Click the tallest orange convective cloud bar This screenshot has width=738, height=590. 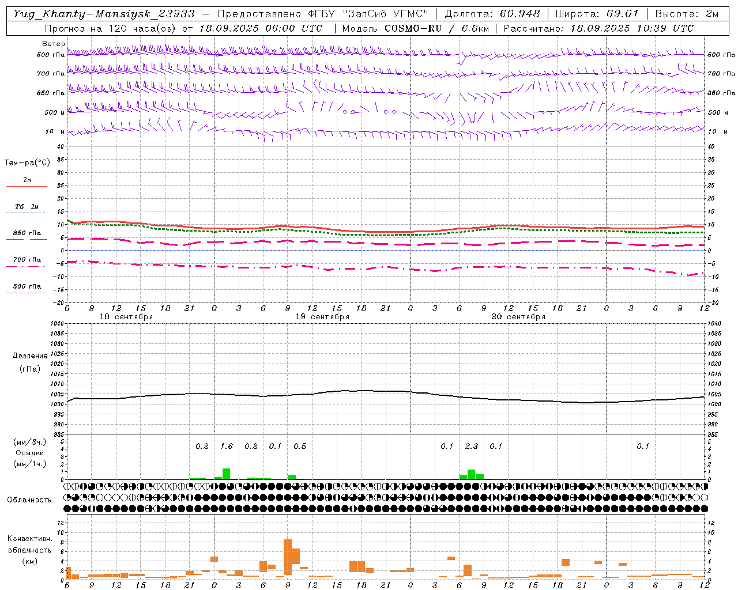click(288, 558)
